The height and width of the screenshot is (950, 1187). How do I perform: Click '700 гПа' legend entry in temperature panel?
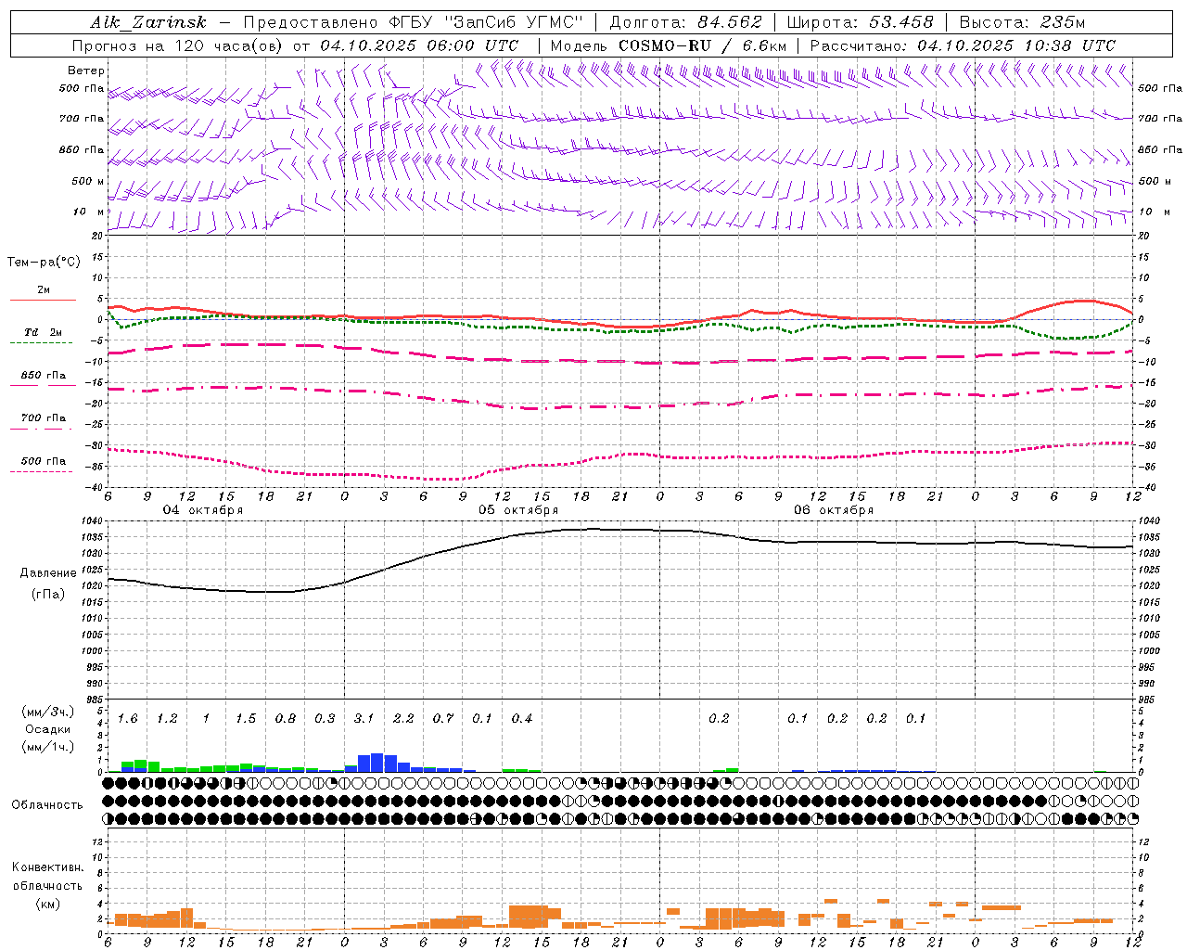coord(44,418)
